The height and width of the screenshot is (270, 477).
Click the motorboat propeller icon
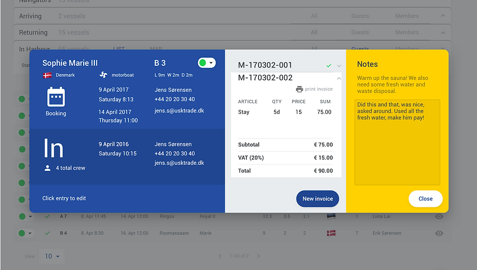click(103, 75)
